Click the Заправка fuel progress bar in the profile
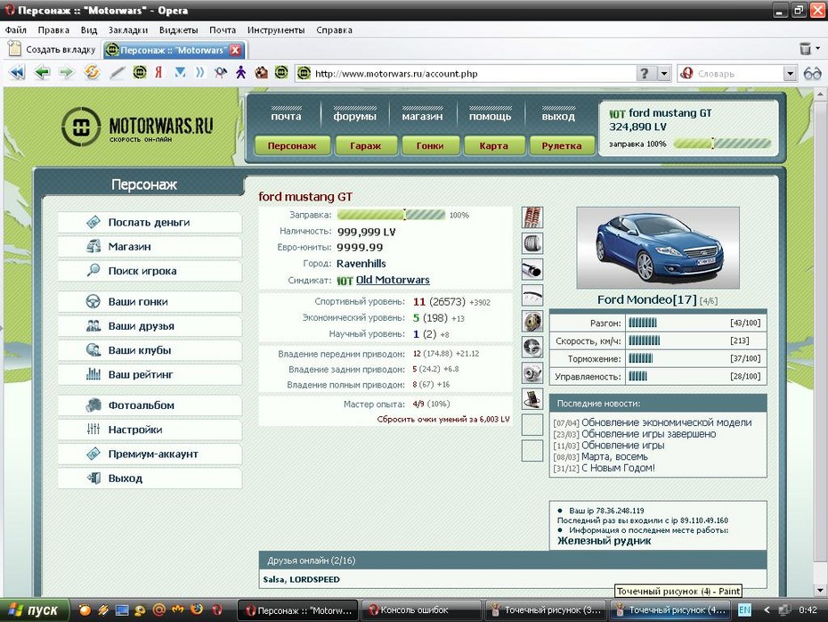This screenshot has width=828, height=622. click(391, 215)
